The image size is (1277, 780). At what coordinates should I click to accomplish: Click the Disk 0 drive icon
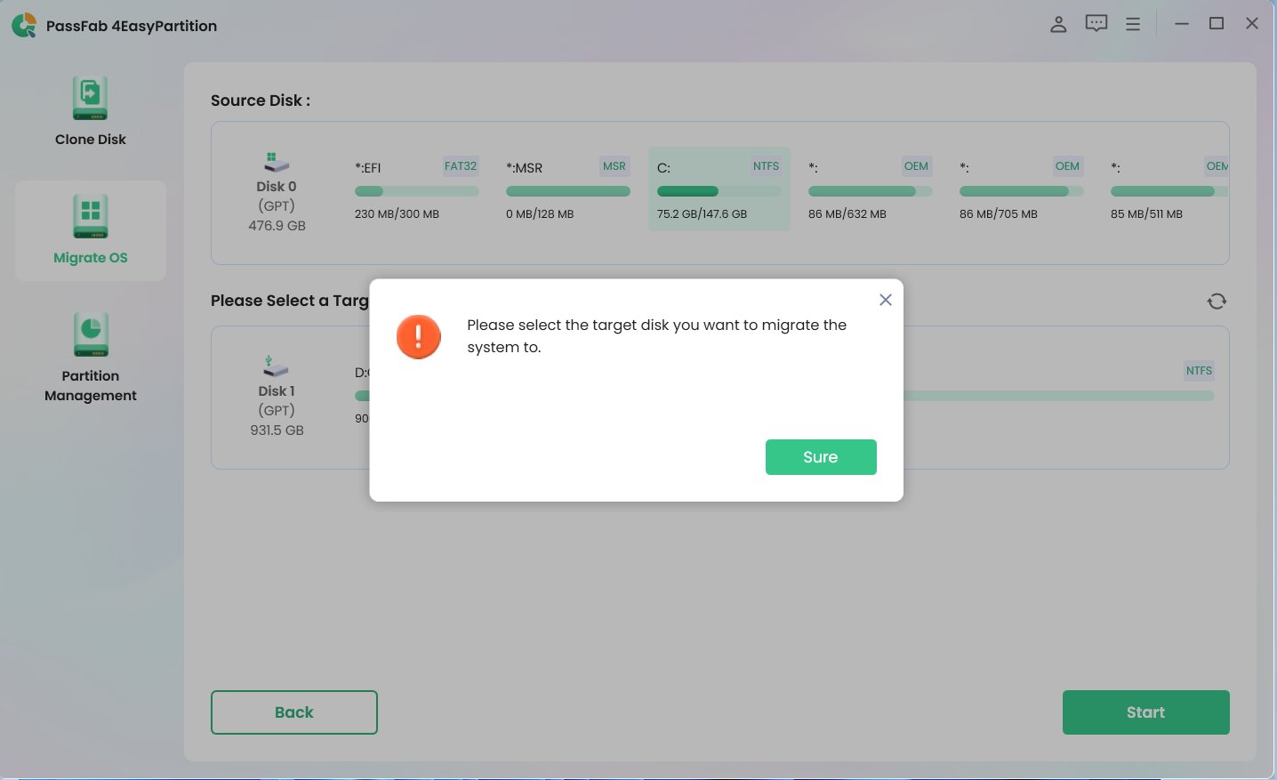point(276,161)
